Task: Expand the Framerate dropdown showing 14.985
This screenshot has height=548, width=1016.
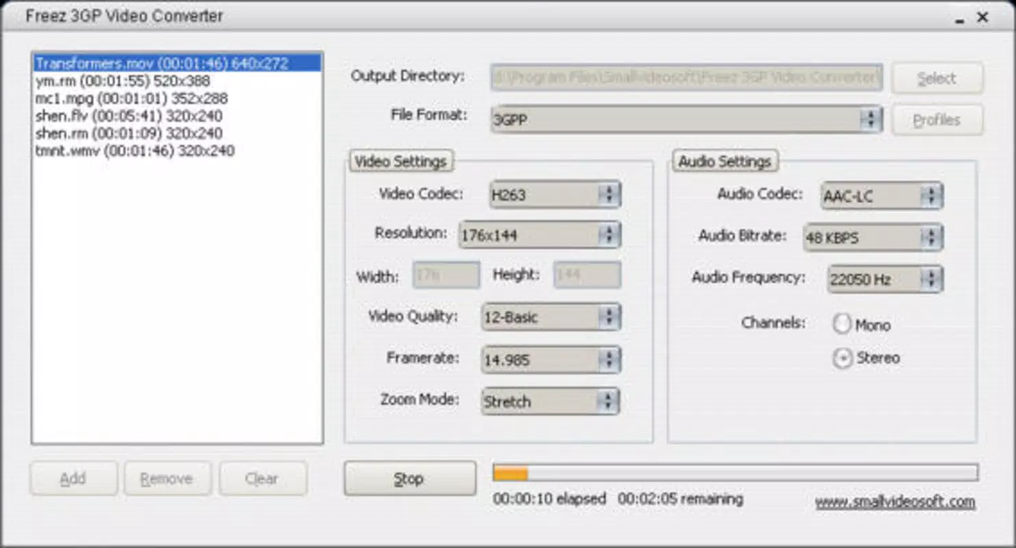Action: click(551, 360)
